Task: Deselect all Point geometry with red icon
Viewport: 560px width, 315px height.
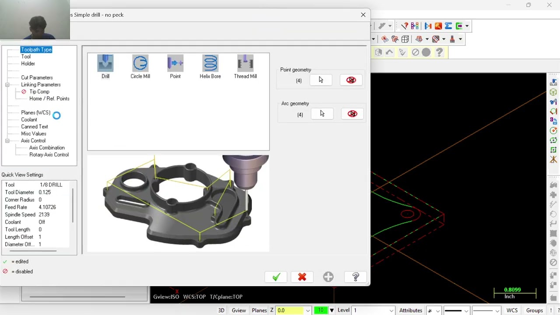Action: tap(351, 80)
